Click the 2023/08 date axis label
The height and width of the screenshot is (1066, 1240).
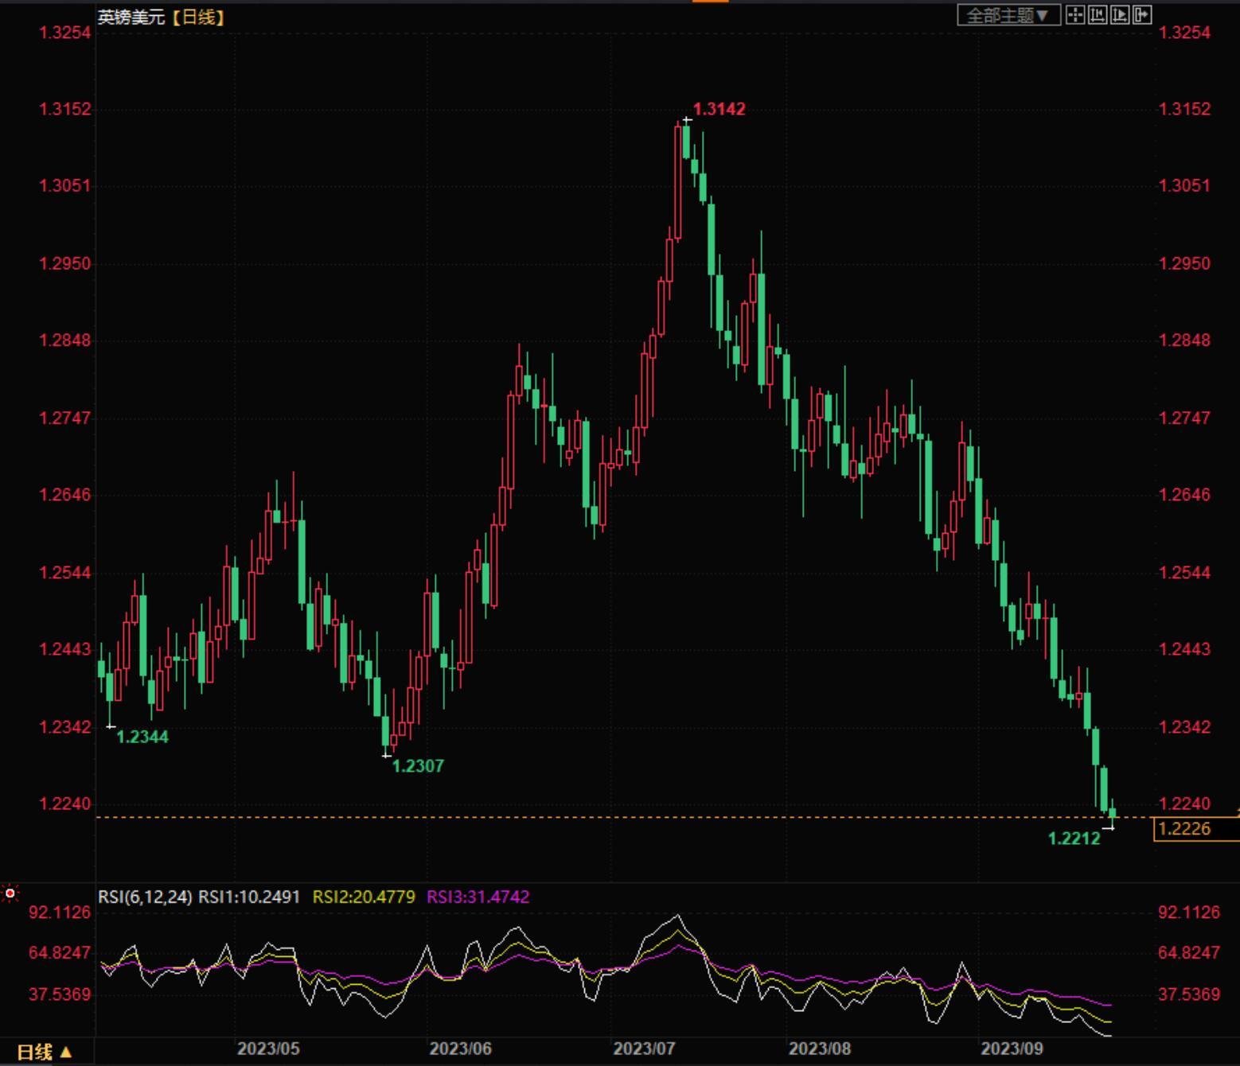click(x=820, y=1048)
